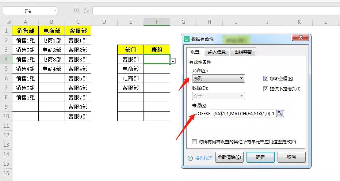
Task: Select column C header
Action: pos(78,22)
